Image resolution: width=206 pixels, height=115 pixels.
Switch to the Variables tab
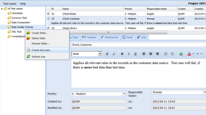pos(89,37)
